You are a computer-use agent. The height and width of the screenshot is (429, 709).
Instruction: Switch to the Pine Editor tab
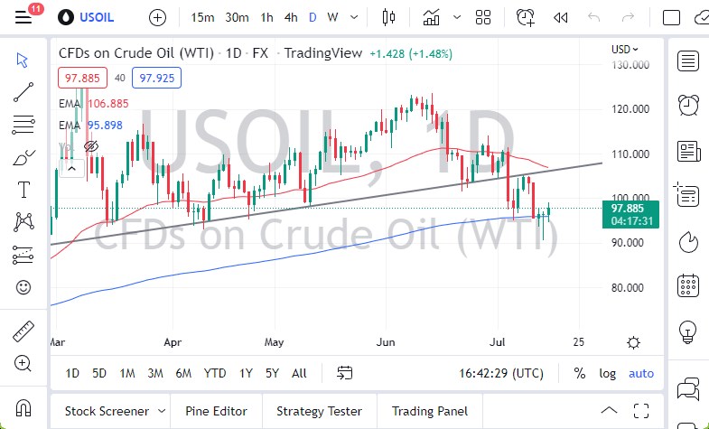[216, 411]
